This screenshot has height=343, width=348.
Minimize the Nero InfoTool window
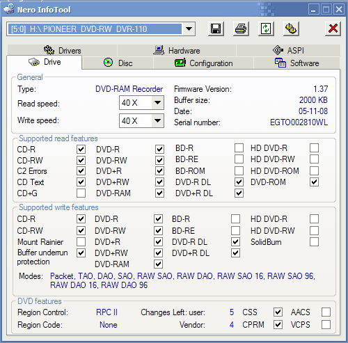tap(314, 10)
